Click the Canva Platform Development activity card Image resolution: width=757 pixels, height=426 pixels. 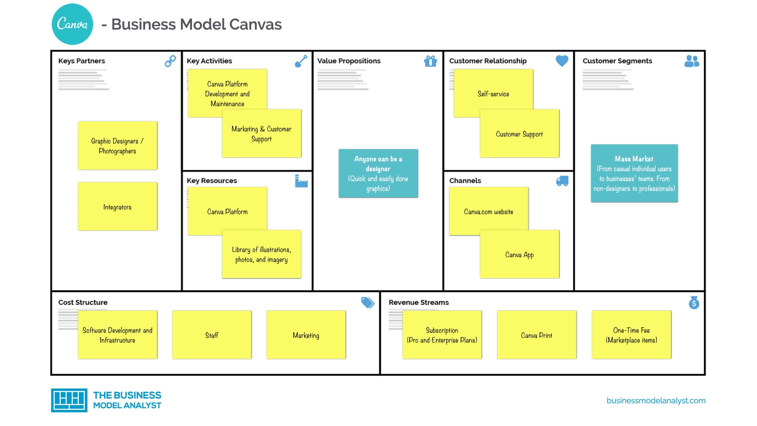(227, 94)
